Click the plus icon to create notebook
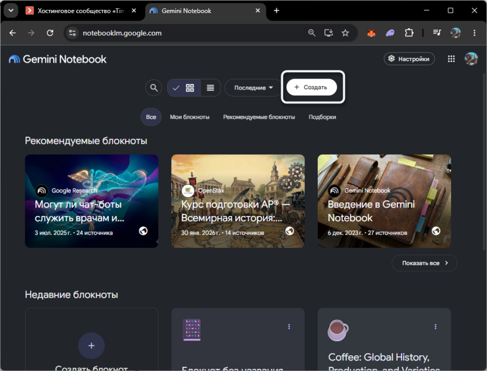Viewport: 487px width, 371px height. (x=91, y=345)
